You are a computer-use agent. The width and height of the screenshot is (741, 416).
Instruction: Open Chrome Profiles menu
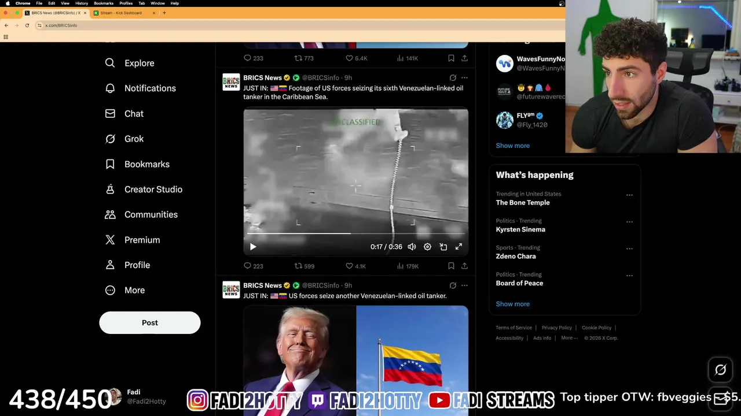(126, 3)
